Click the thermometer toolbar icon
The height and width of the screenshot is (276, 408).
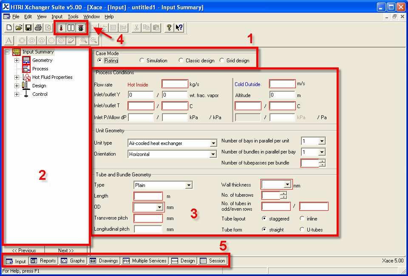(61, 28)
